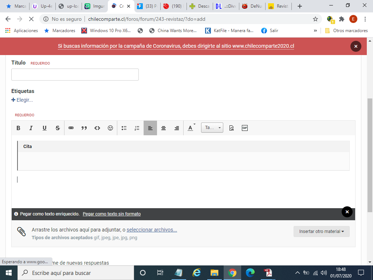Expand the Insertar otro material dropdown
The width and height of the screenshot is (373, 280).
tap(321, 232)
